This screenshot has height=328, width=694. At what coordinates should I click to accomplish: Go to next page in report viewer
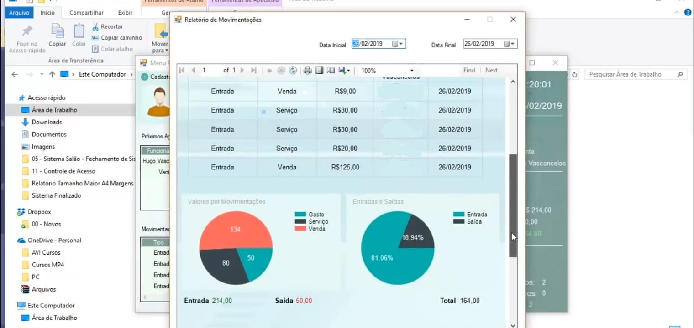click(x=242, y=70)
